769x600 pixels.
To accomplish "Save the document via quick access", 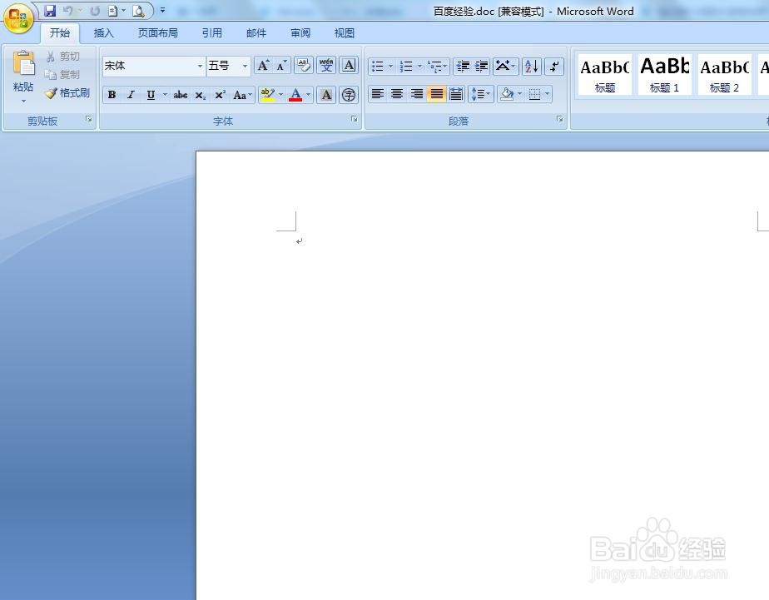I will tap(50, 10).
